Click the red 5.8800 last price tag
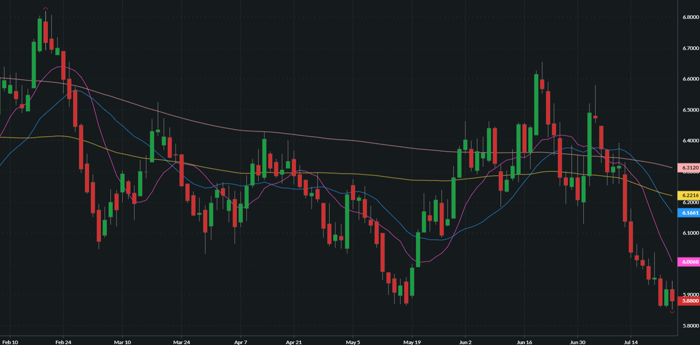Viewport: 700px width, 345px height. point(689,300)
